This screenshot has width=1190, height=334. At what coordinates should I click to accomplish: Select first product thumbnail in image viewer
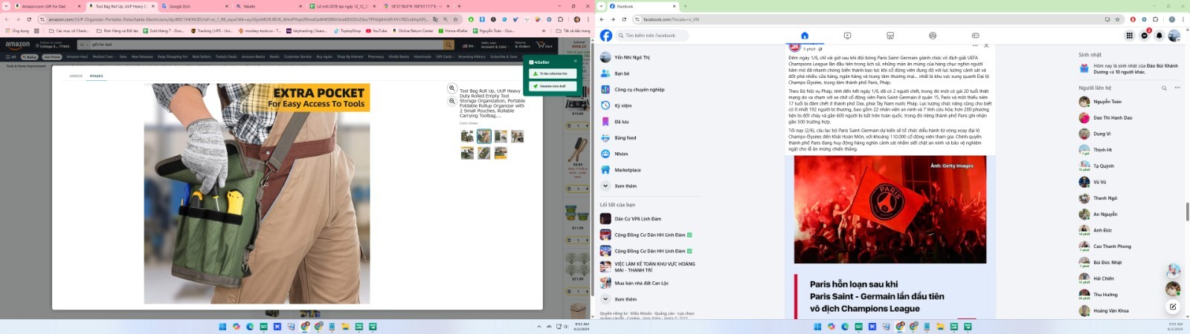(x=467, y=136)
